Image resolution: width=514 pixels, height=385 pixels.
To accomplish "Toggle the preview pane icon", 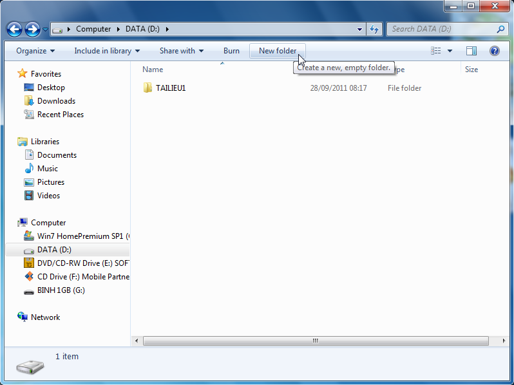I will (x=471, y=51).
